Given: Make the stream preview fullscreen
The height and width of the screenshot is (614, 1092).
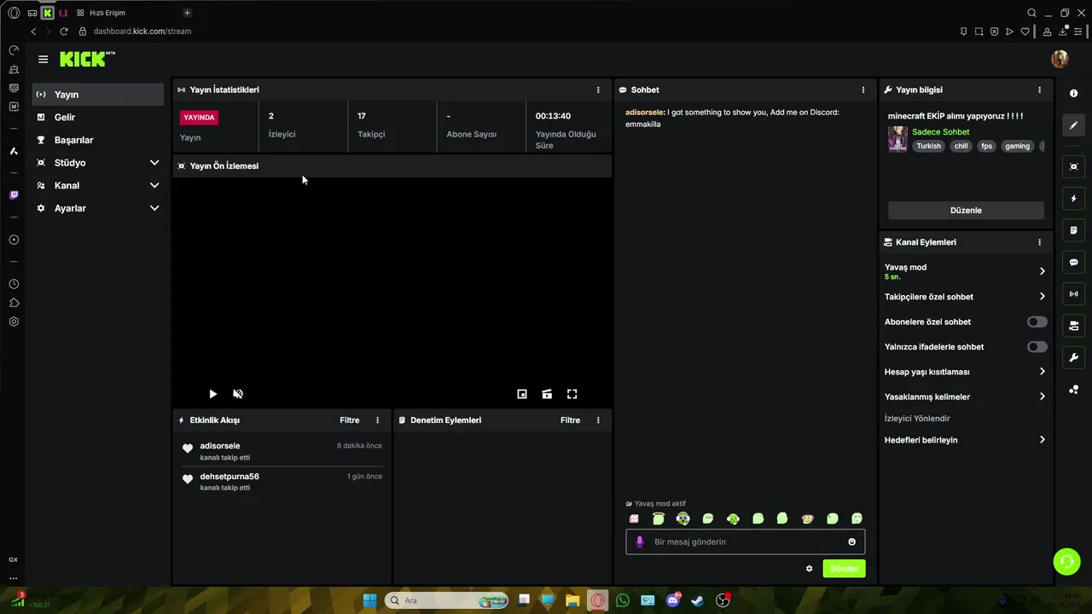Looking at the screenshot, I should pos(572,394).
